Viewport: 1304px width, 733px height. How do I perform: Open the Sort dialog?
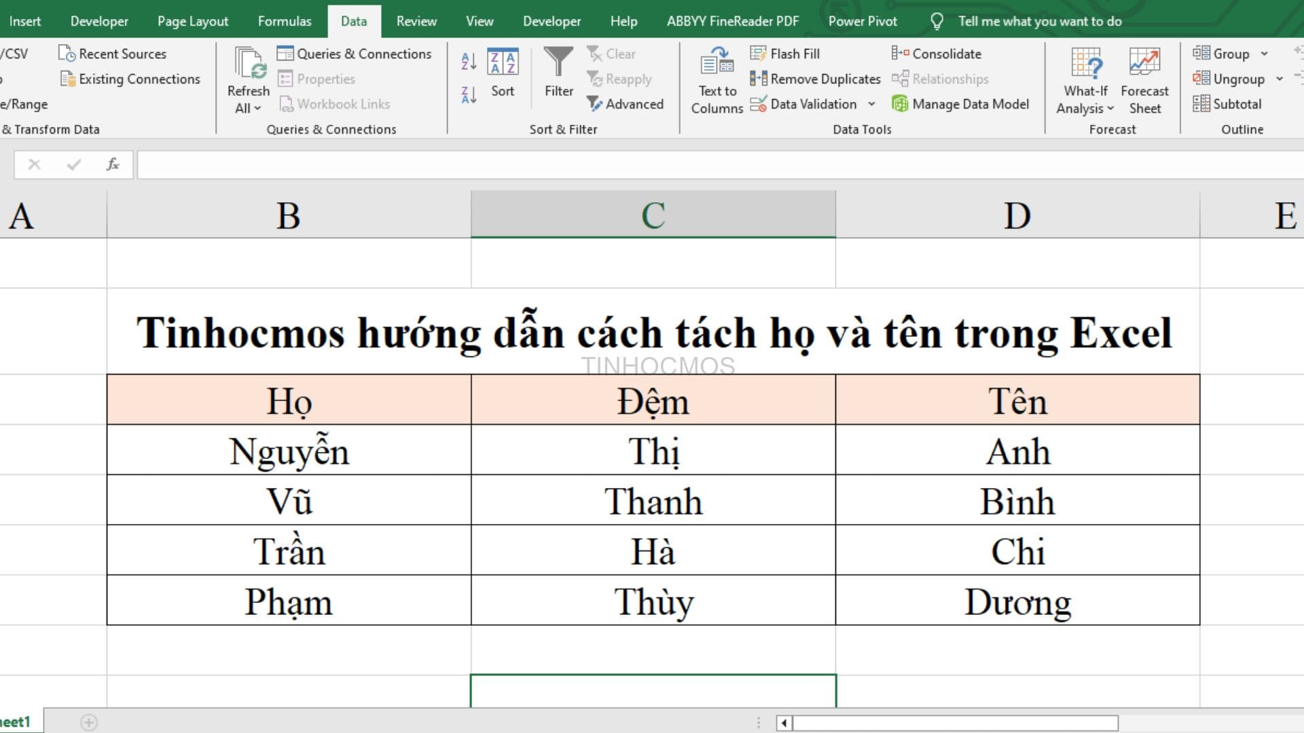[503, 73]
